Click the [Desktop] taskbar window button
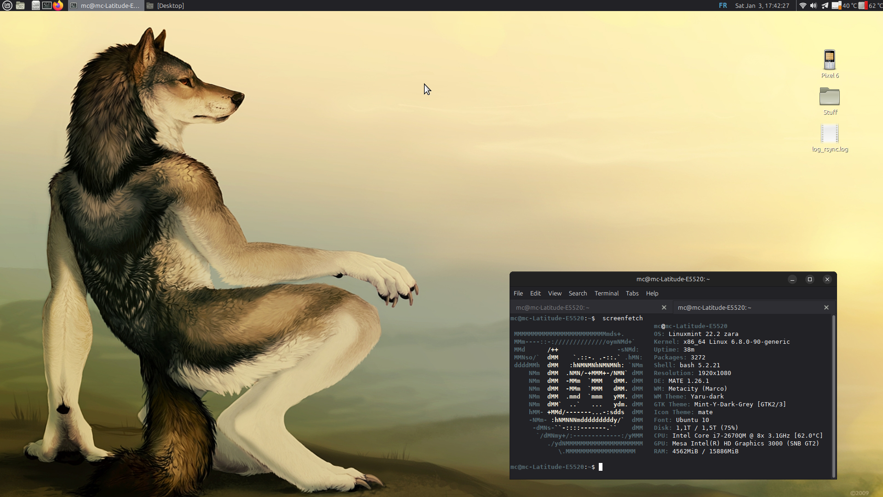 coord(166,6)
